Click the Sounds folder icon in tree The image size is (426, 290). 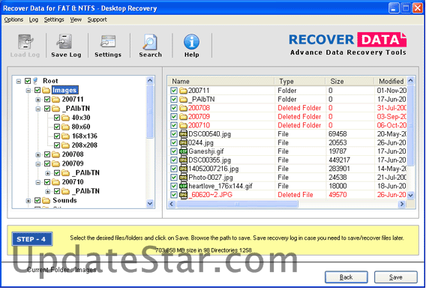[x=46, y=200]
